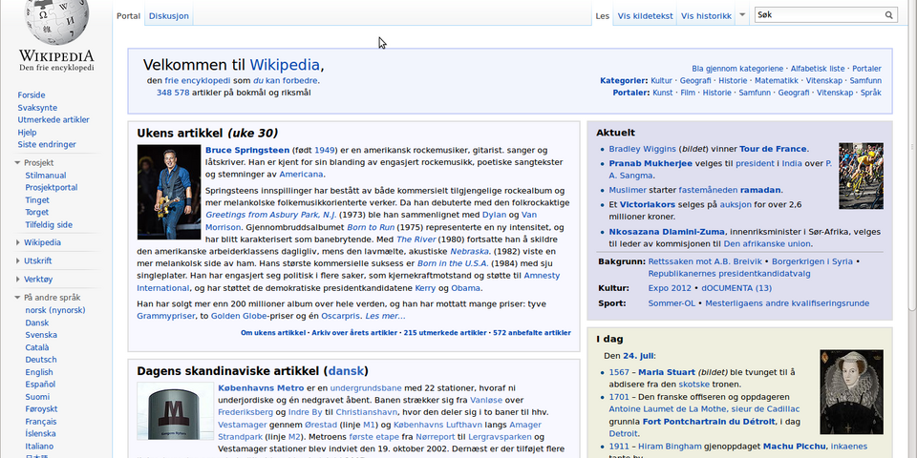Open Prosjektportal link
The width and height of the screenshot is (917, 458).
pos(52,188)
